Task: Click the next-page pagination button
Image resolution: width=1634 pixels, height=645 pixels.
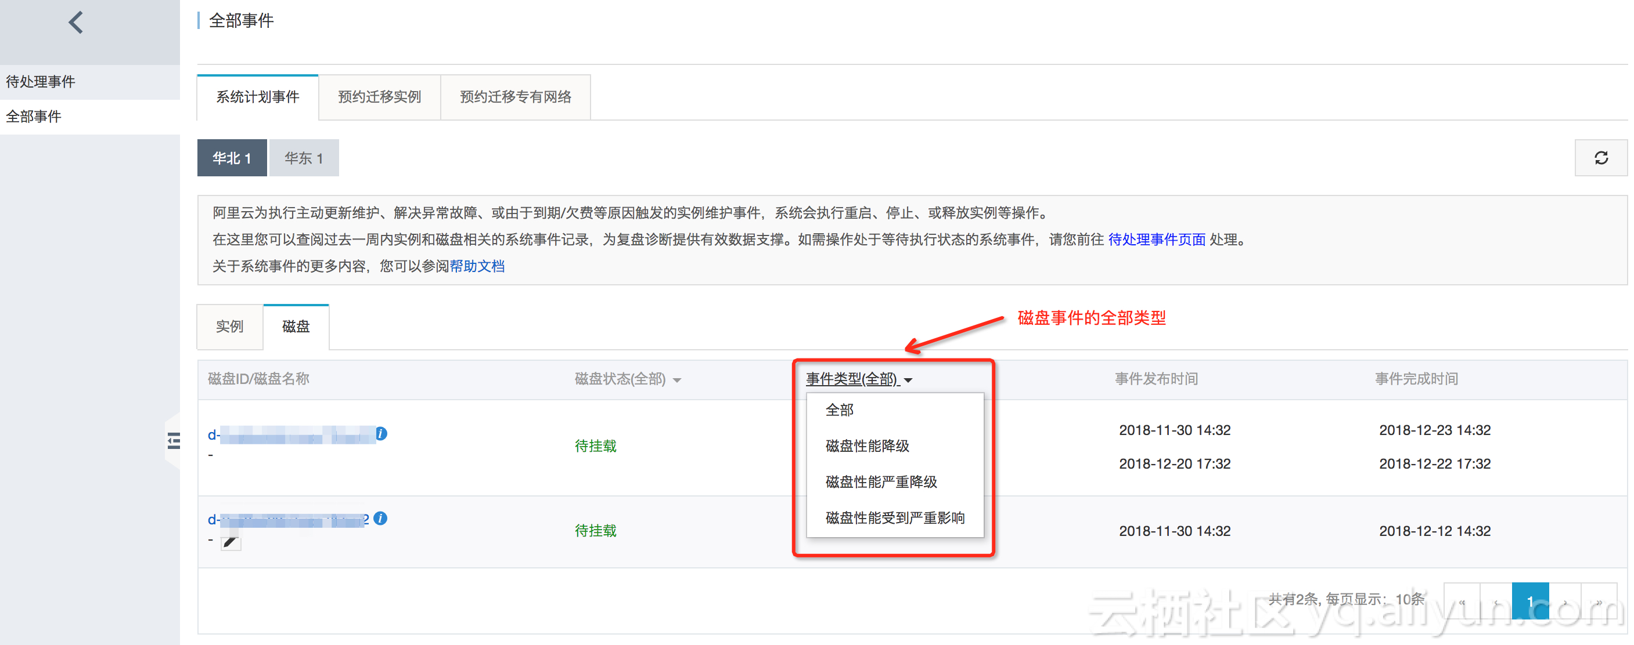Action: [x=1565, y=601]
